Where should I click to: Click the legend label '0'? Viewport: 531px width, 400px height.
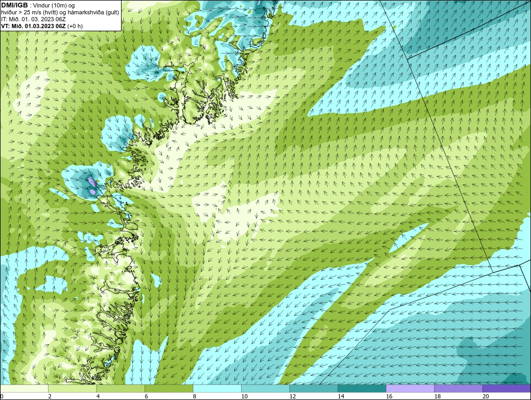click(2, 396)
